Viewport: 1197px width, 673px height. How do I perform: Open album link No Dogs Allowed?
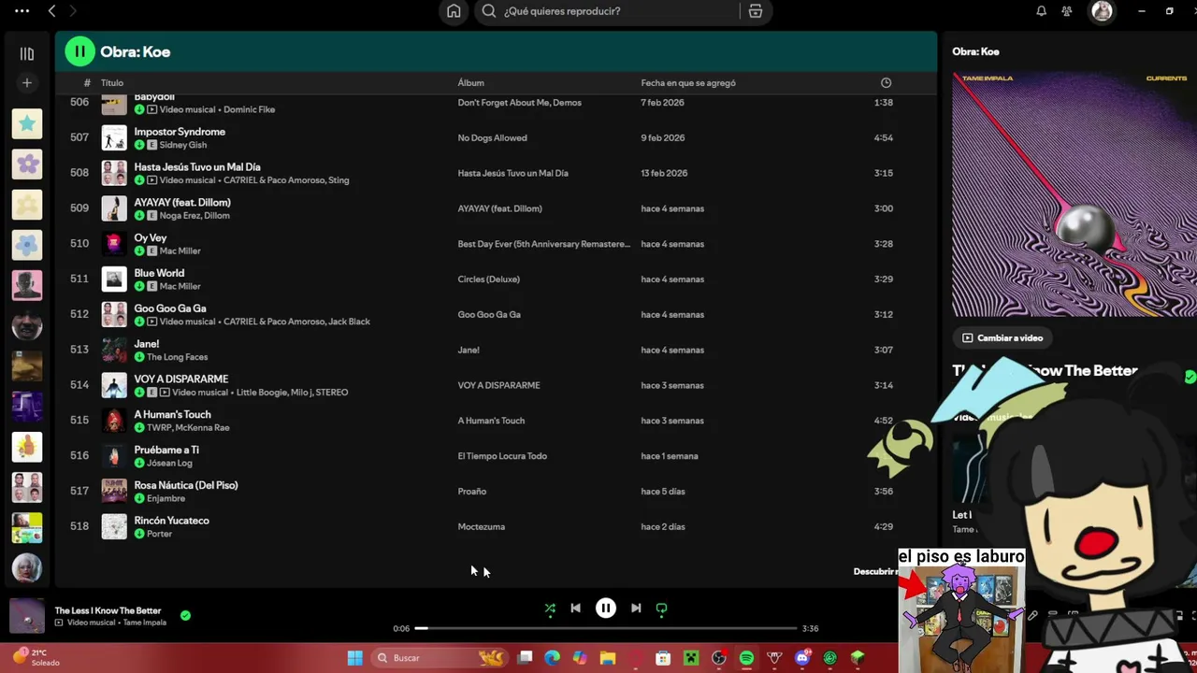[x=492, y=138]
